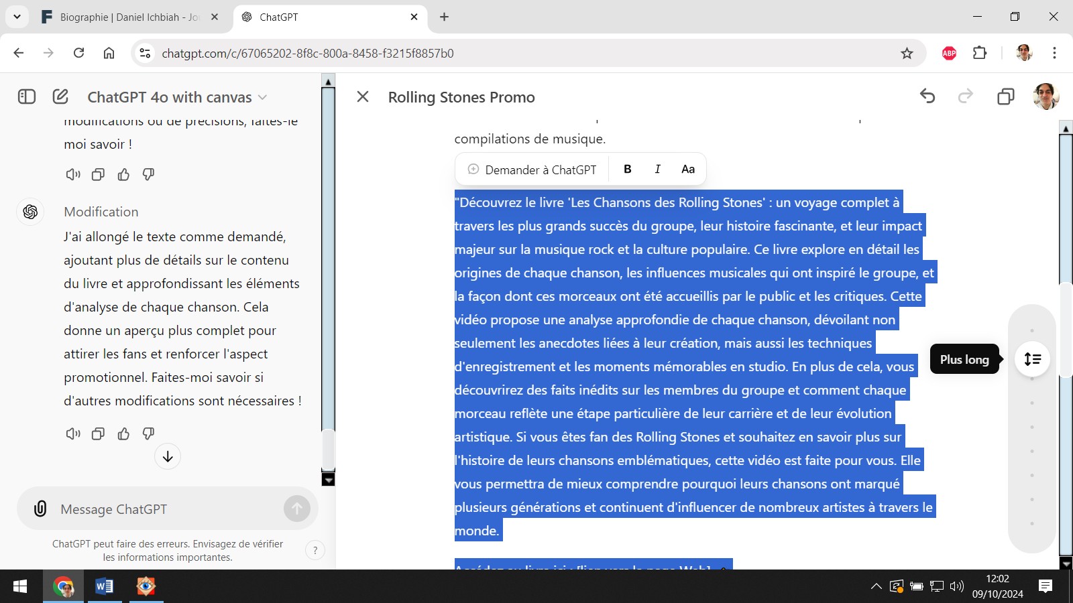
Task: Open the orange eye app on taskbar
Action: (x=146, y=586)
